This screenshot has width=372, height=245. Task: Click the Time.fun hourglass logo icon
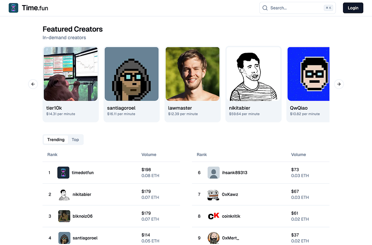pyautogui.click(x=13, y=8)
